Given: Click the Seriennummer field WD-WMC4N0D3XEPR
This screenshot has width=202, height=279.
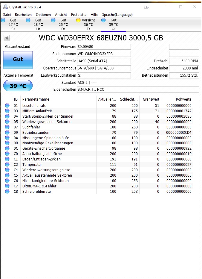Looking at the screenshot, I should point(104,54).
